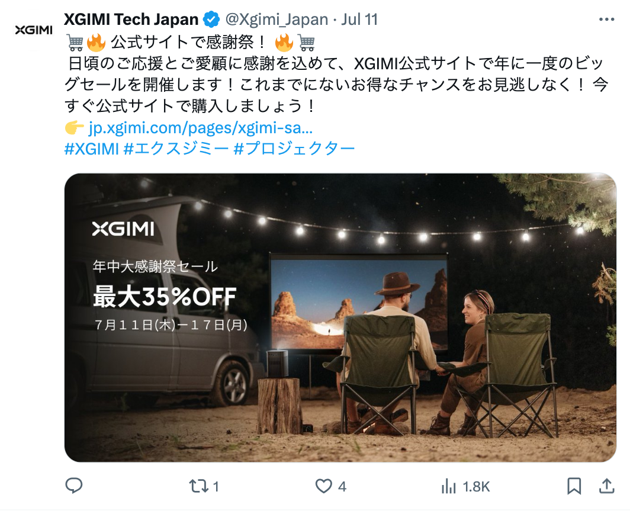Open the #プロジェクター hashtag
The width and height of the screenshot is (630, 514).
[x=294, y=149]
